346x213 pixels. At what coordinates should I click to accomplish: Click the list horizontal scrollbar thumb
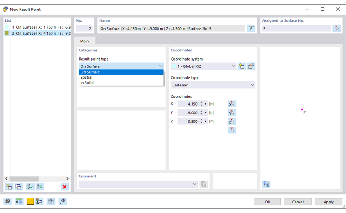point(24,178)
